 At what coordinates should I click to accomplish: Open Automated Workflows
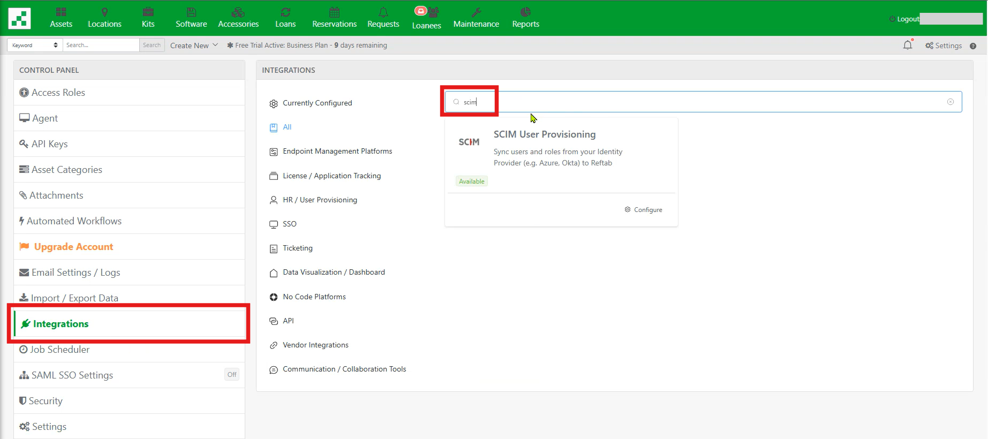(129, 221)
